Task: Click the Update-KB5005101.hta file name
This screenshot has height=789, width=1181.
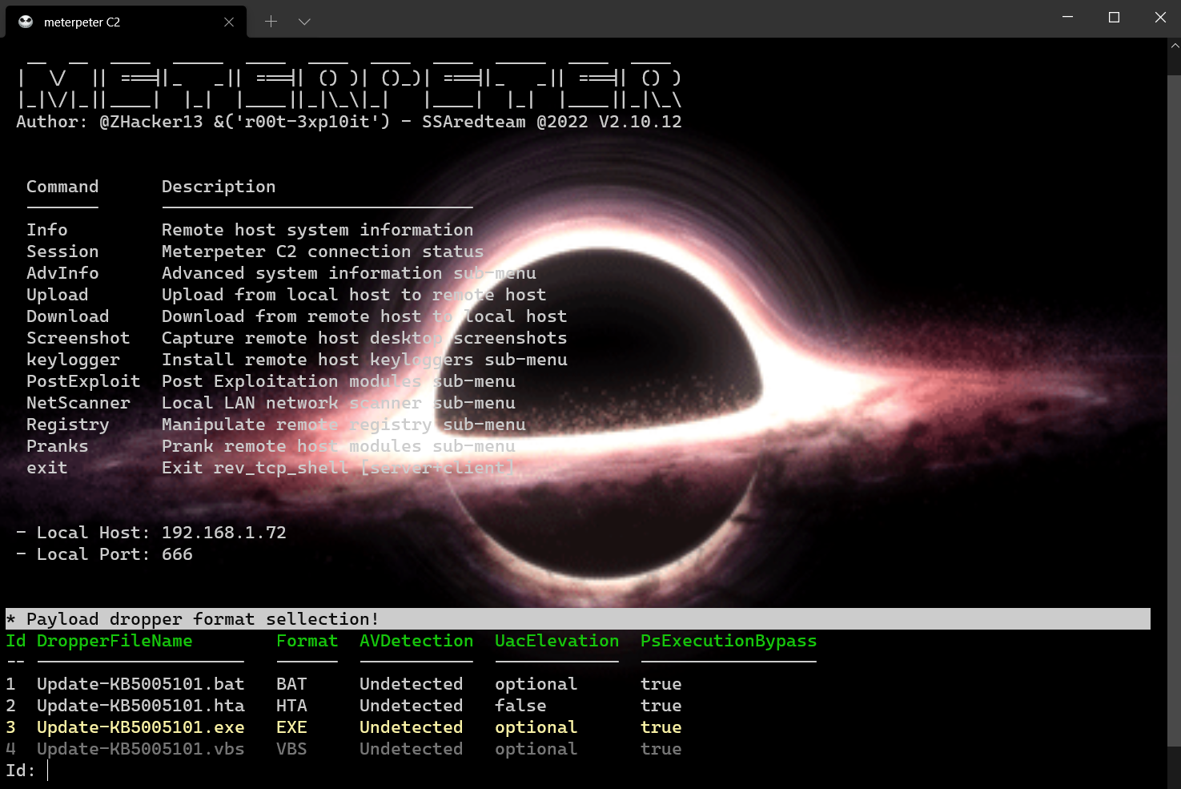Action: tap(141, 706)
